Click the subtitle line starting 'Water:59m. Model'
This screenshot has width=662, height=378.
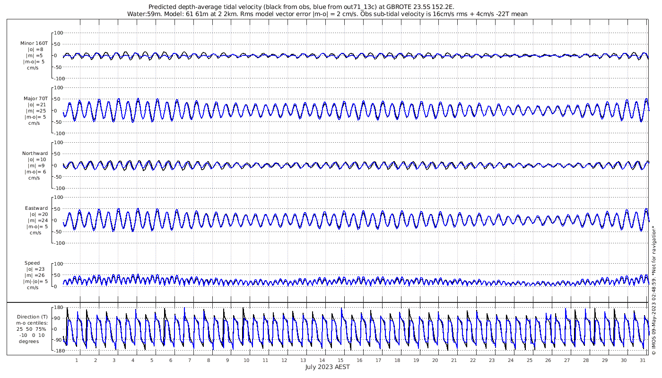(x=327, y=14)
